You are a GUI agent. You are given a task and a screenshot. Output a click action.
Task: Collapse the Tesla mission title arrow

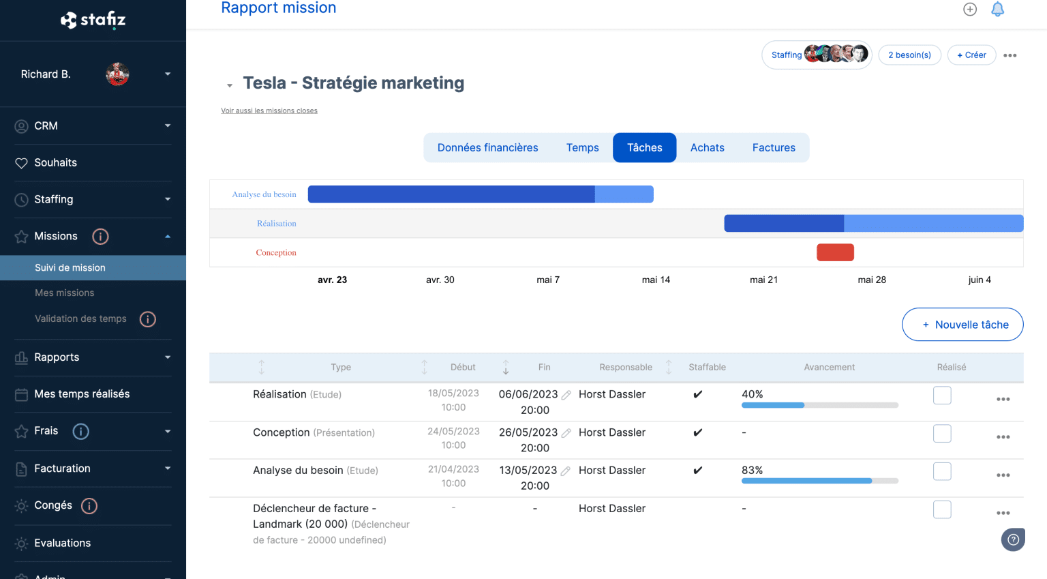click(x=230, y=85)
